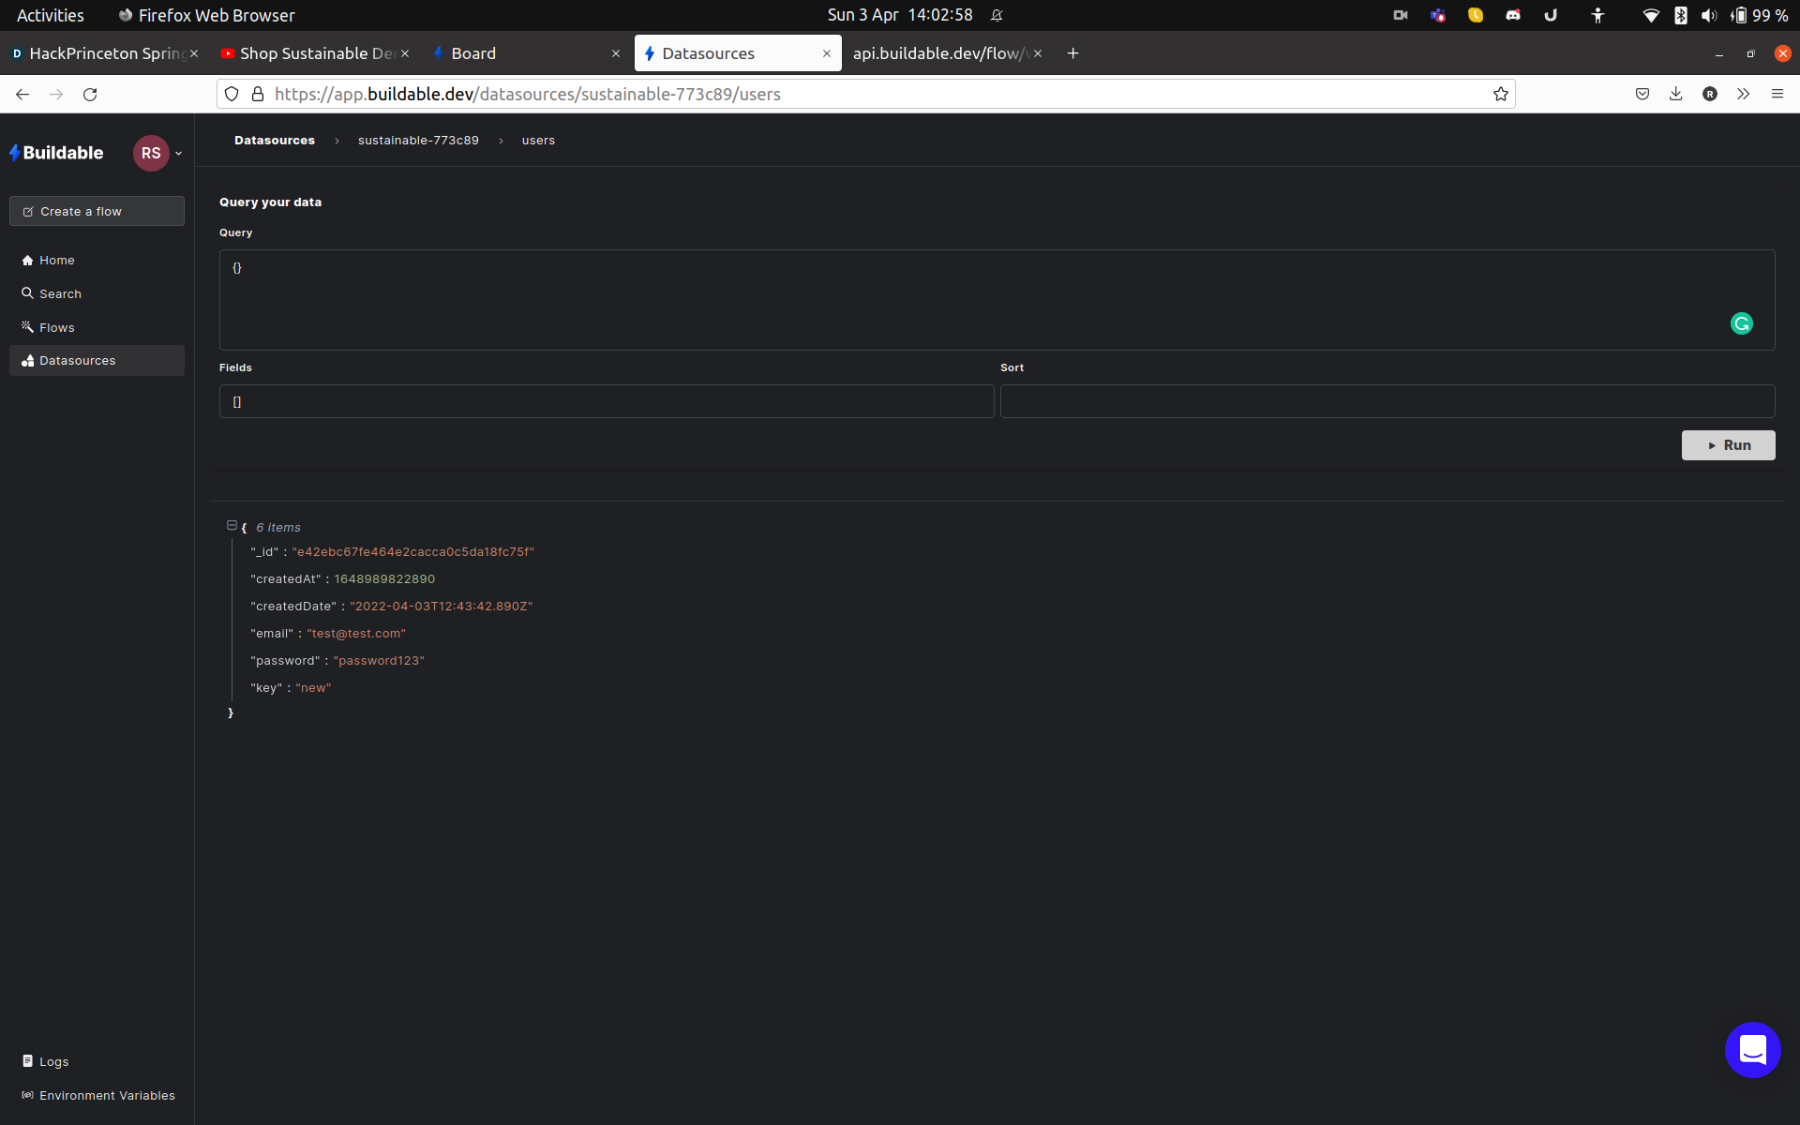Collapse the JSON result object

click(232, 526)
